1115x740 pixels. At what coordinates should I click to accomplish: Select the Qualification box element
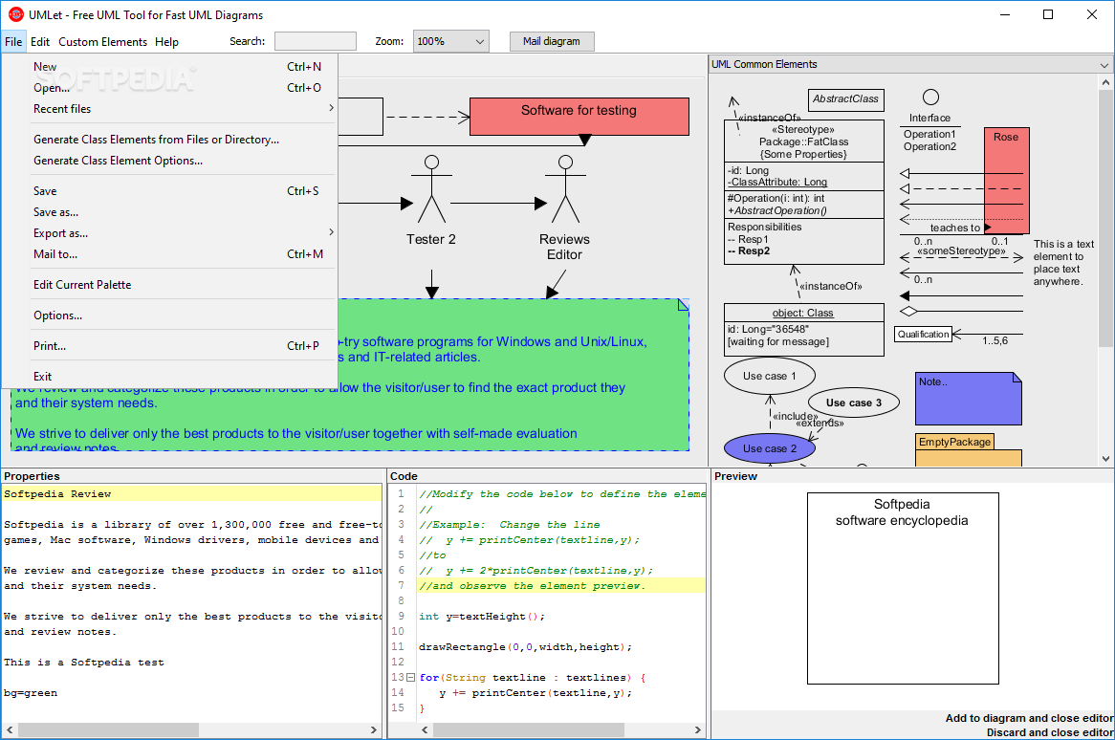click(923, 334)
